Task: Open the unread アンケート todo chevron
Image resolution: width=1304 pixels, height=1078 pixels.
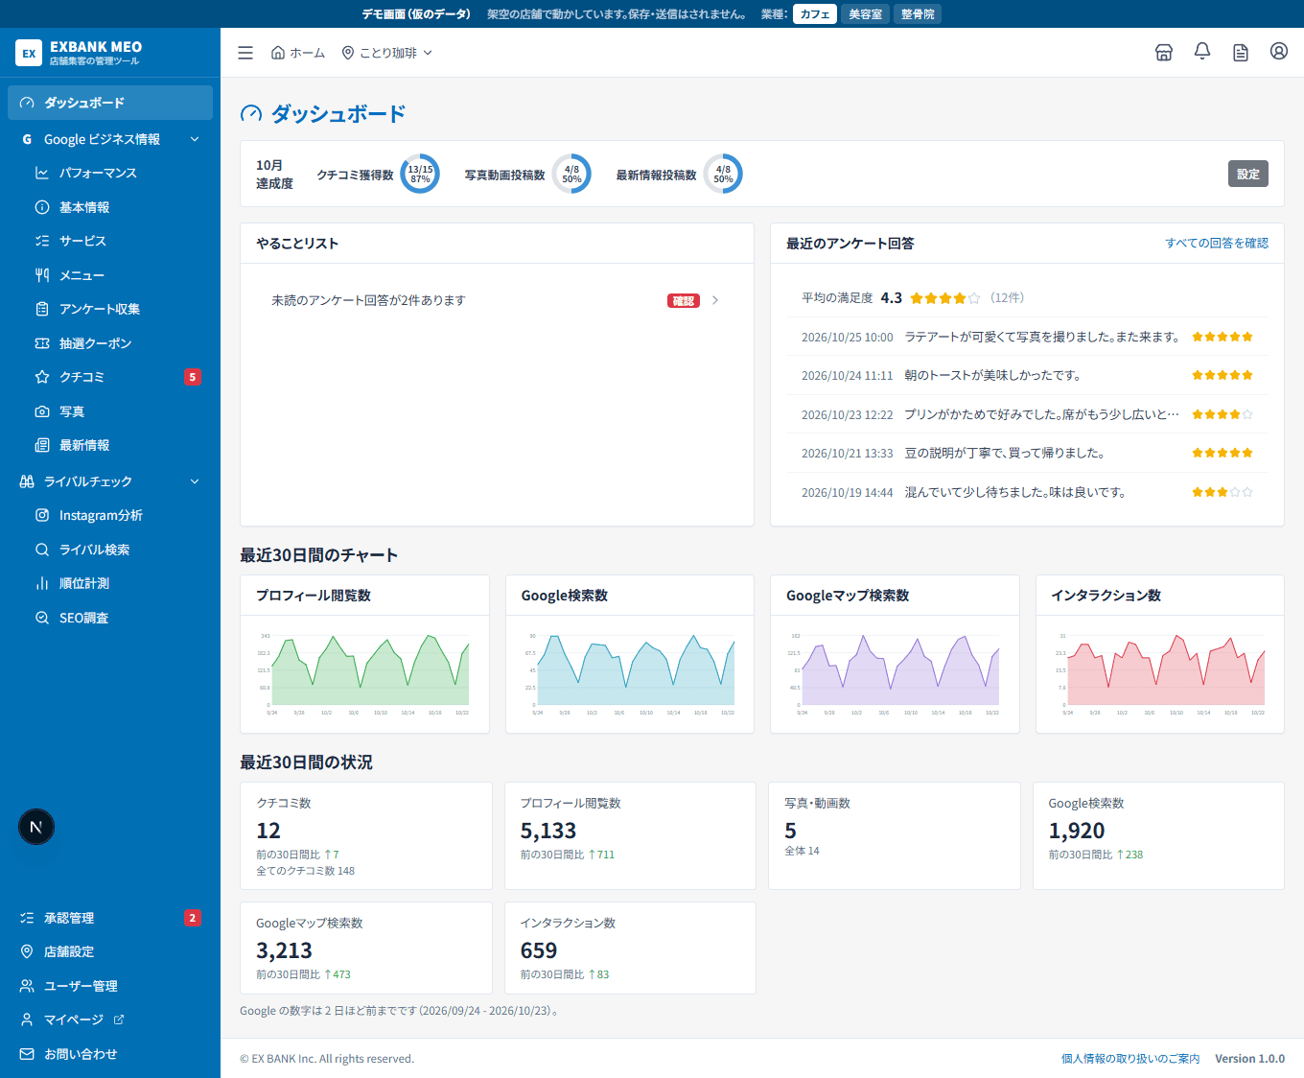Action: point(715,300)
